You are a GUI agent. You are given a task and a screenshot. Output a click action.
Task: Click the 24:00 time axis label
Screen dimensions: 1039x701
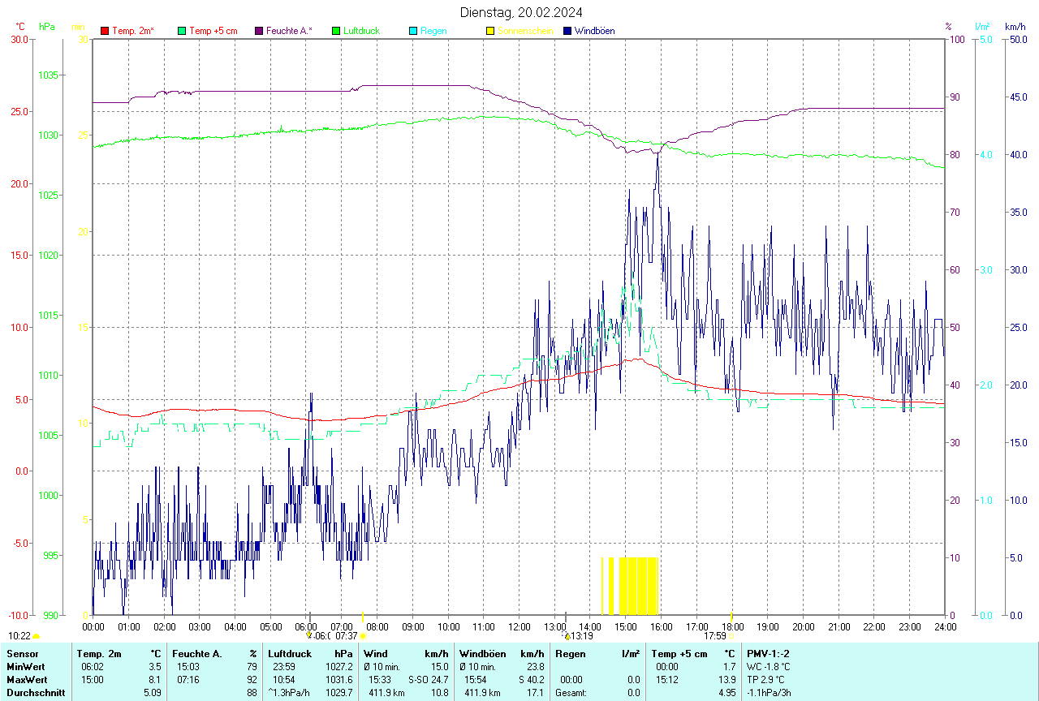pyautogui.click(x=945, y=626)
